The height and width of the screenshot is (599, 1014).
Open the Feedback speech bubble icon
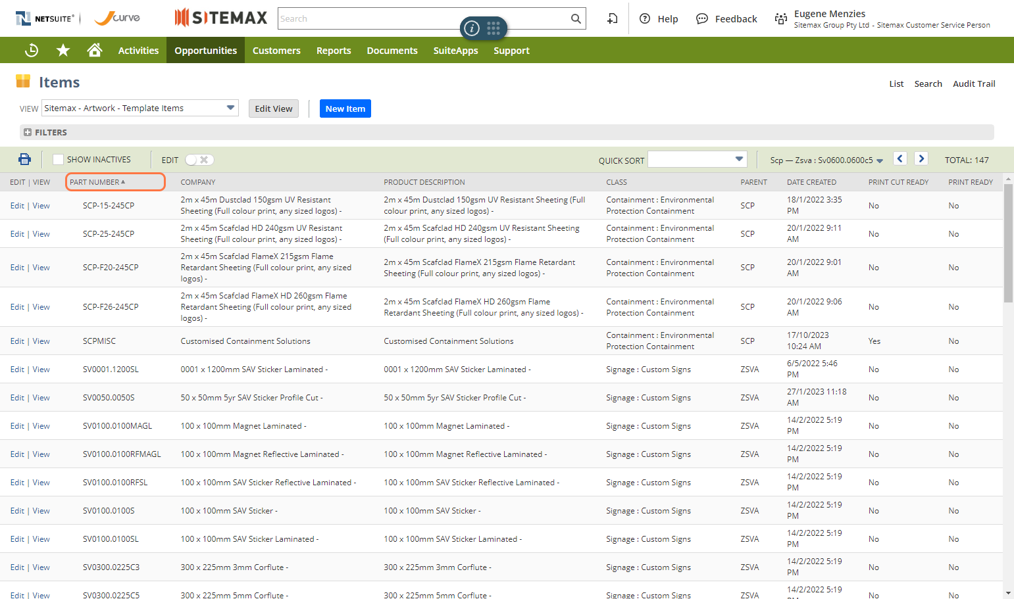click(x=702, y=19)
